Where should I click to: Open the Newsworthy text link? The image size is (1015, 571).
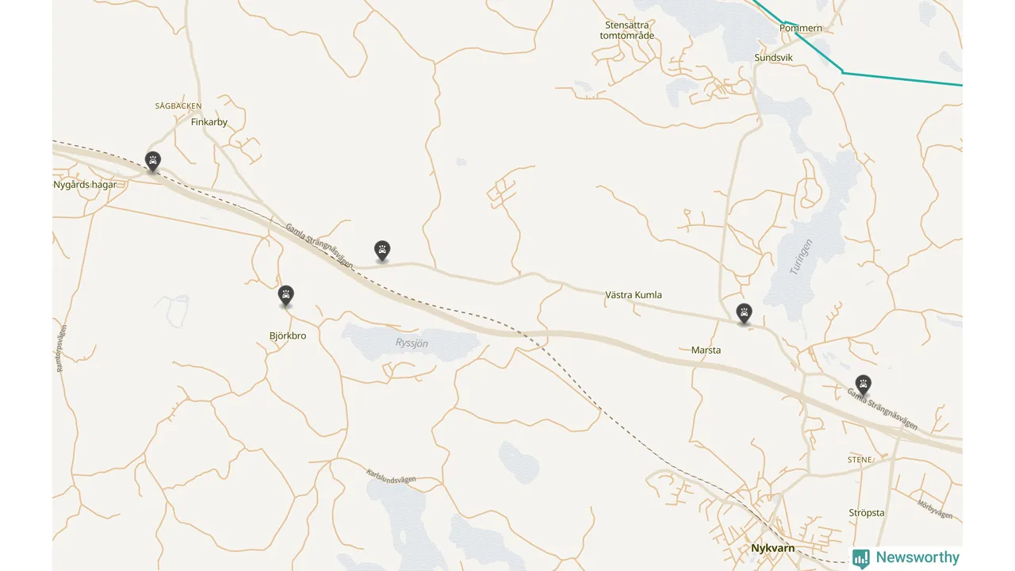point(917,558)
